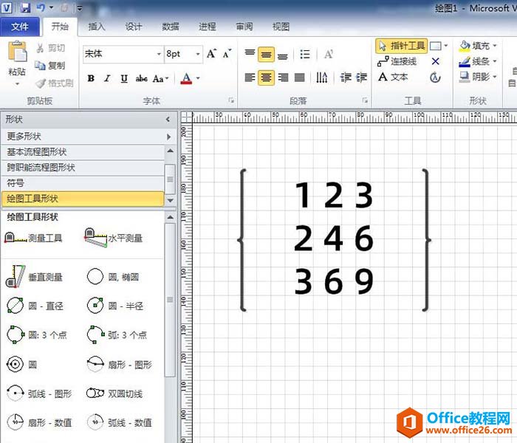
Task: Click the font color swatch button
Action: 186,78
